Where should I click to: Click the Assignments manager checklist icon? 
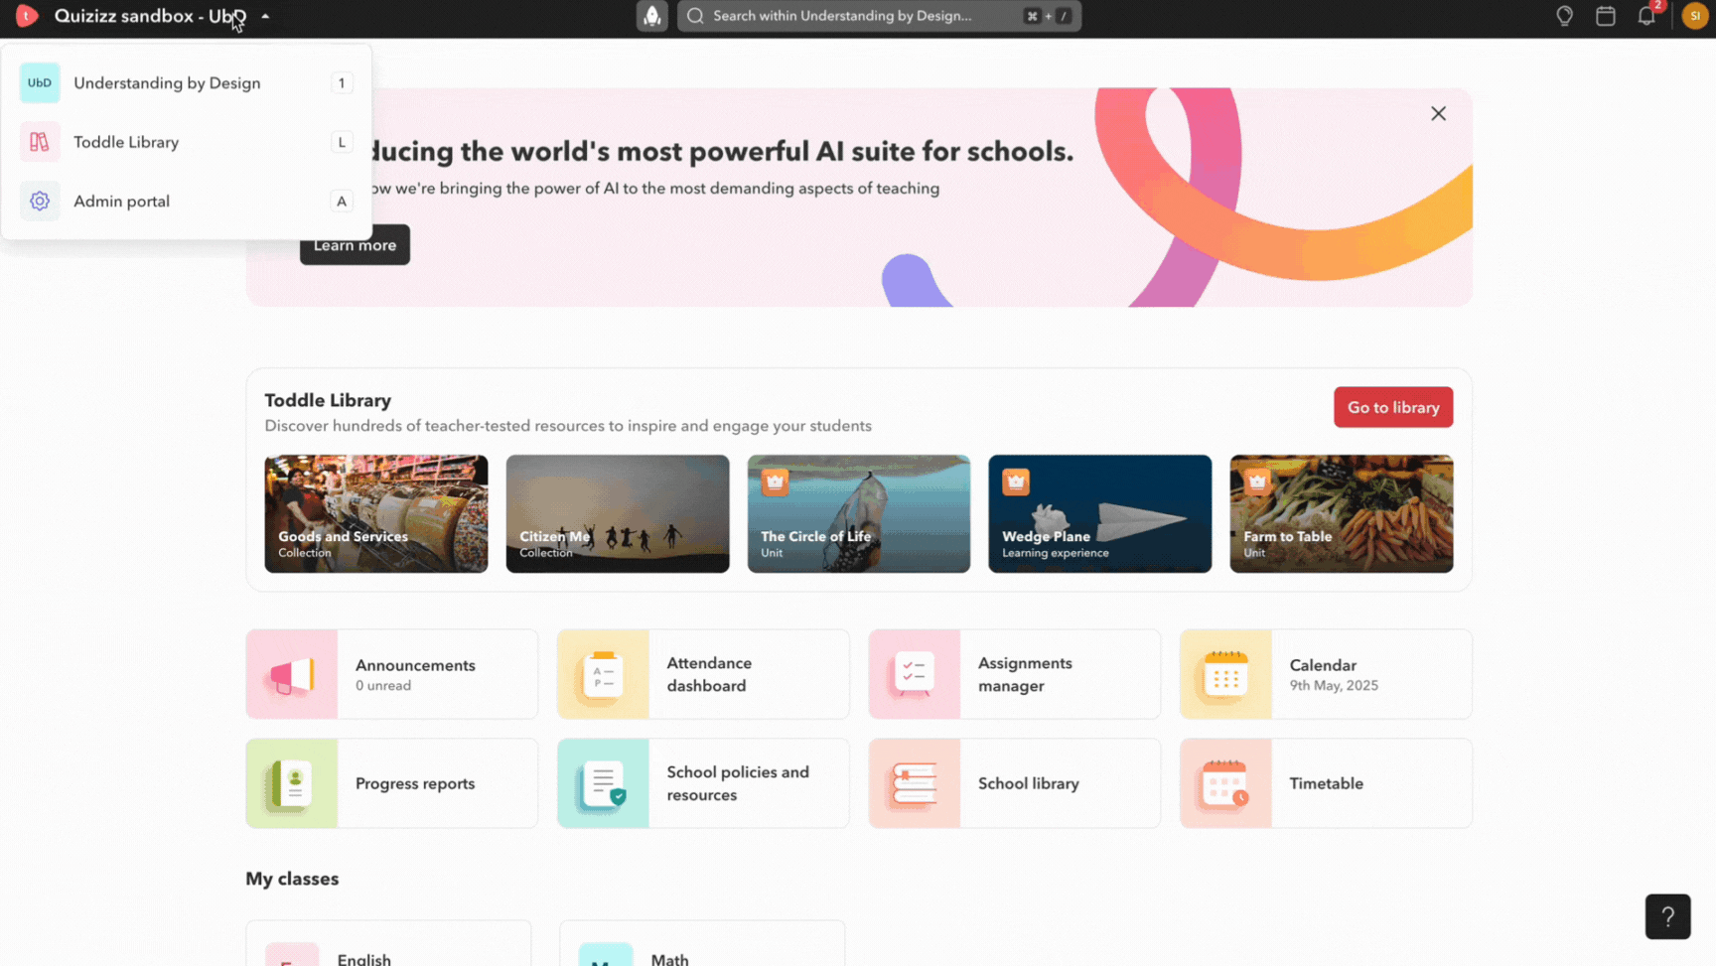[915, 674]
